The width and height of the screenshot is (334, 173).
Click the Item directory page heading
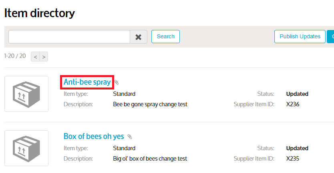tap(40, 13)
